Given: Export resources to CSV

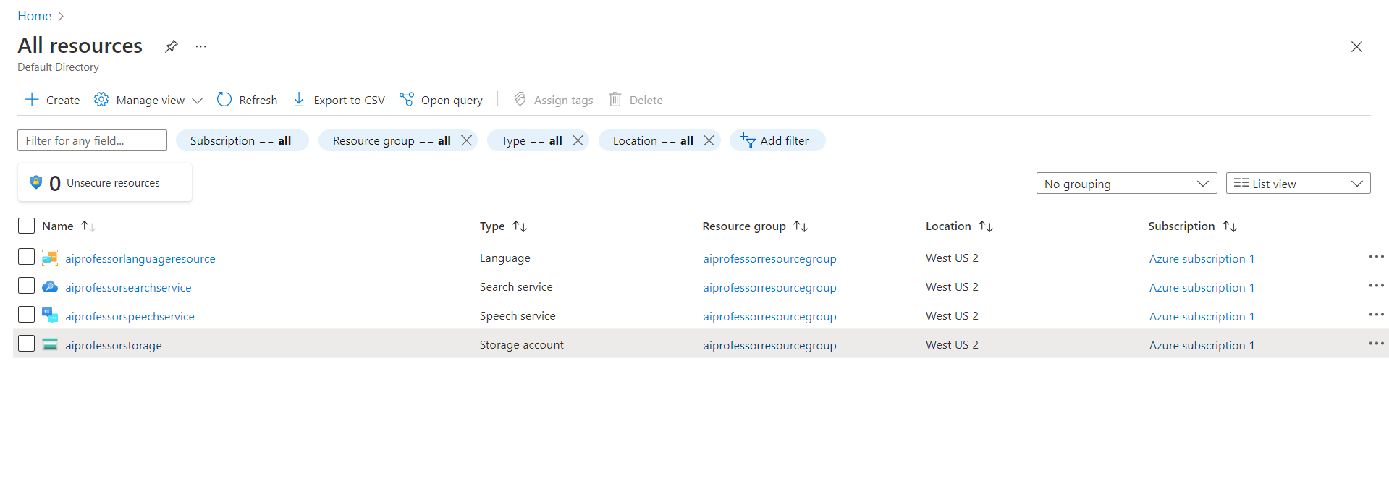Looking at the screenshot, I should pyautogui.click(x=339, y=100).
